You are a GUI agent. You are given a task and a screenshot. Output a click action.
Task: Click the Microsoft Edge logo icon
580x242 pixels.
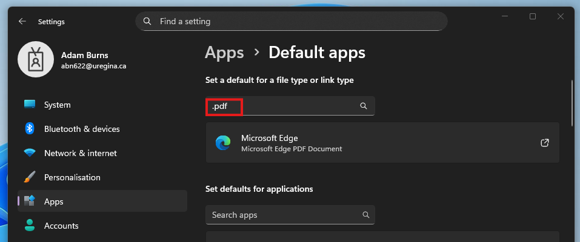point(223,143)
